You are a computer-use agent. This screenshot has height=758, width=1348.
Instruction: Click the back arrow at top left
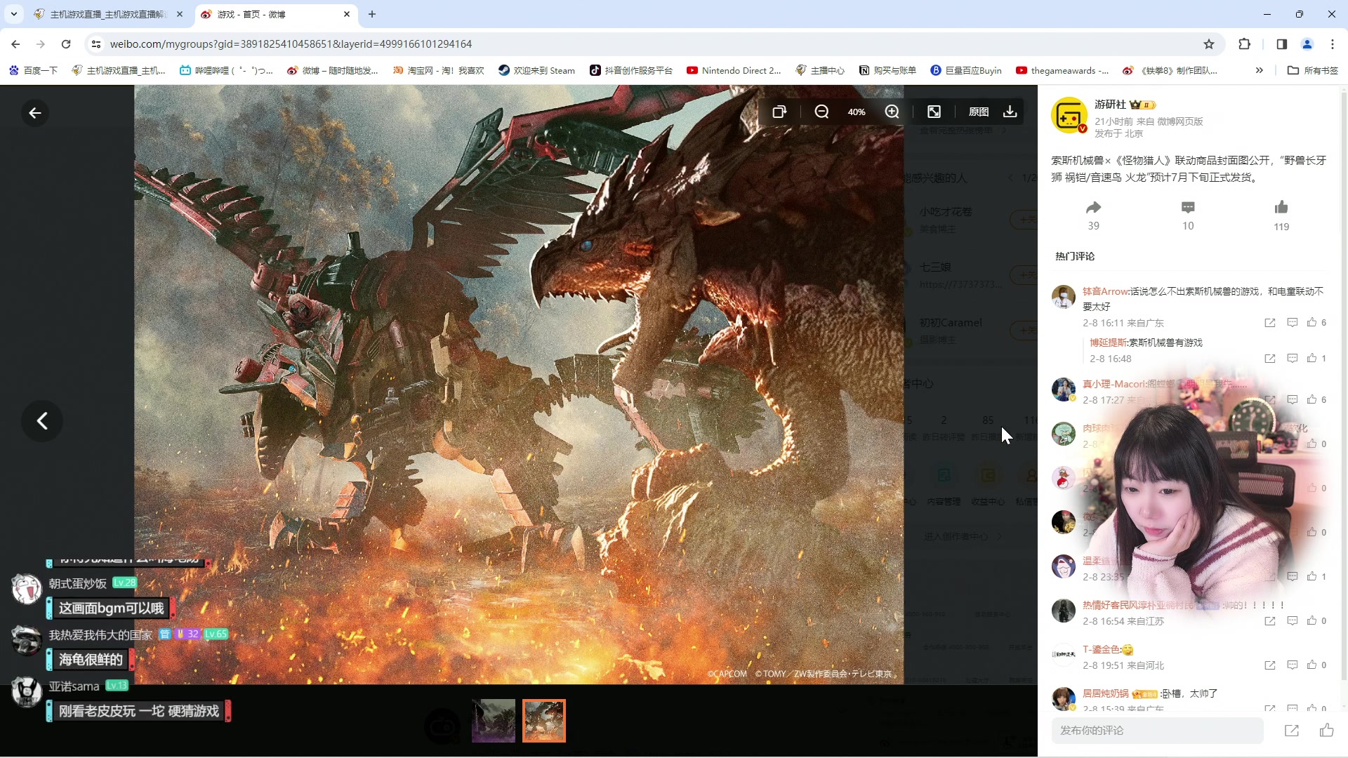[x=35, y=113]
